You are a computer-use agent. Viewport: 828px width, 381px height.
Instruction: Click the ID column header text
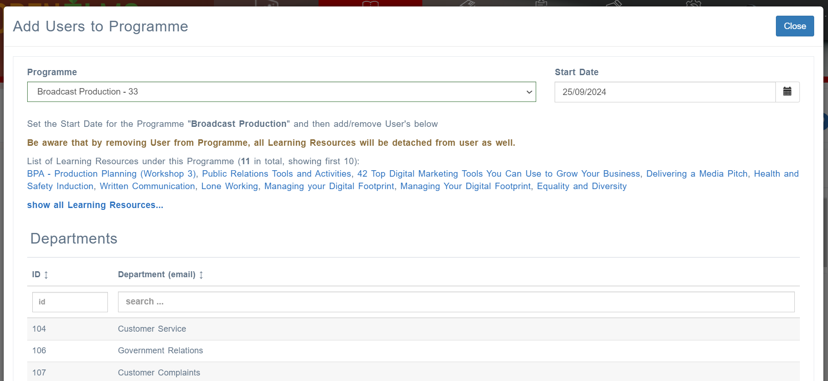tap(36, 274)
